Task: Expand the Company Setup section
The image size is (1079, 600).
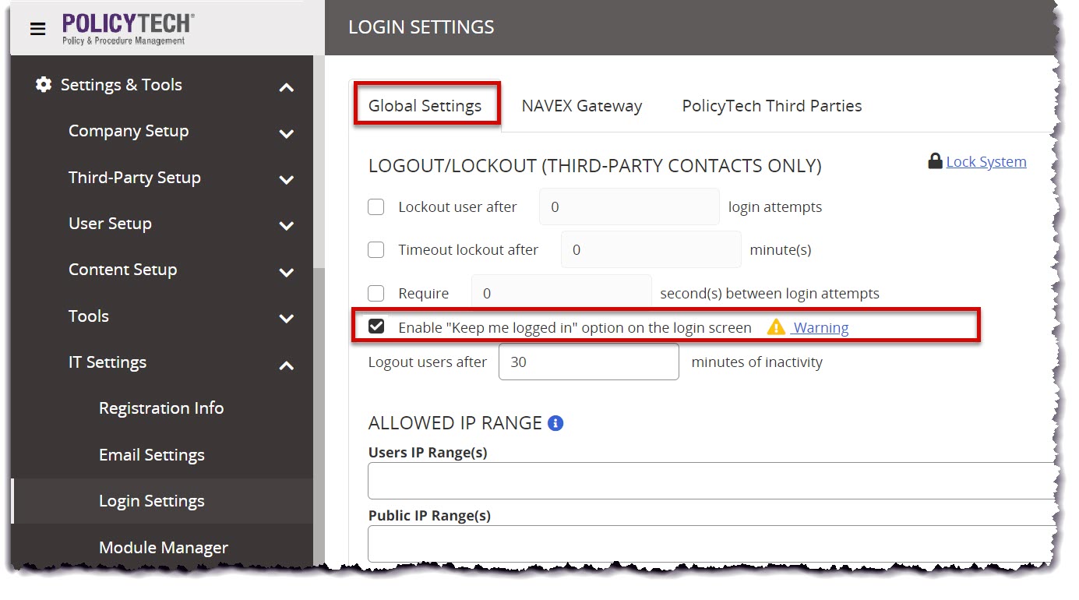Action: point(129,131)
